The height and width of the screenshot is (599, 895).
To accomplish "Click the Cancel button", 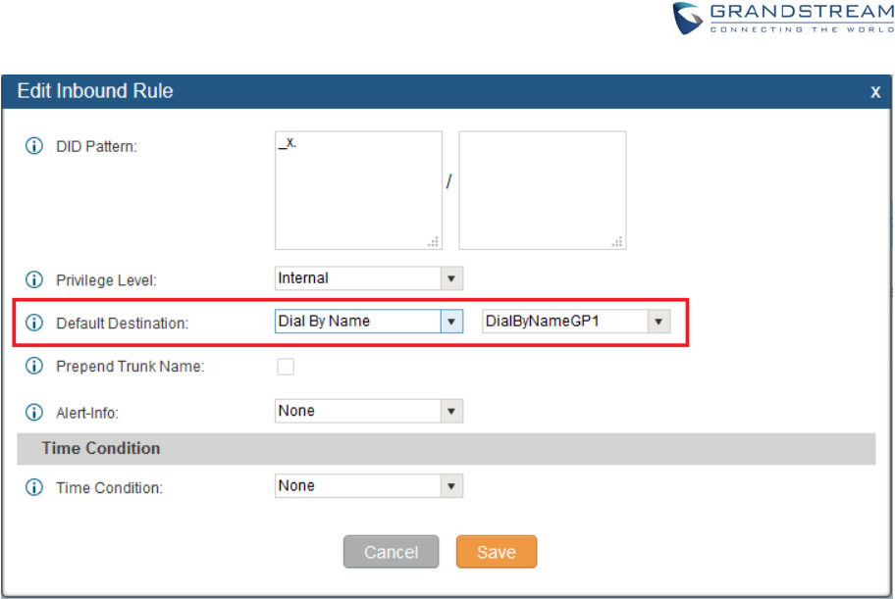I will point(391,552).
